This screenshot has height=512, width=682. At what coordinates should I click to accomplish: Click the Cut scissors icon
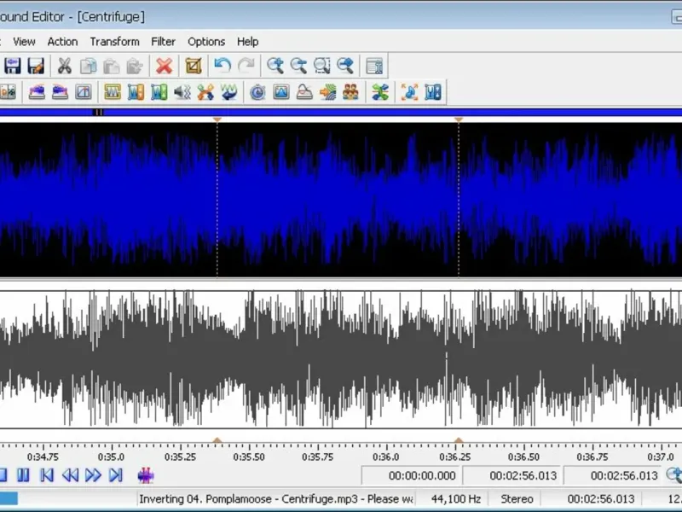point(64,66)
